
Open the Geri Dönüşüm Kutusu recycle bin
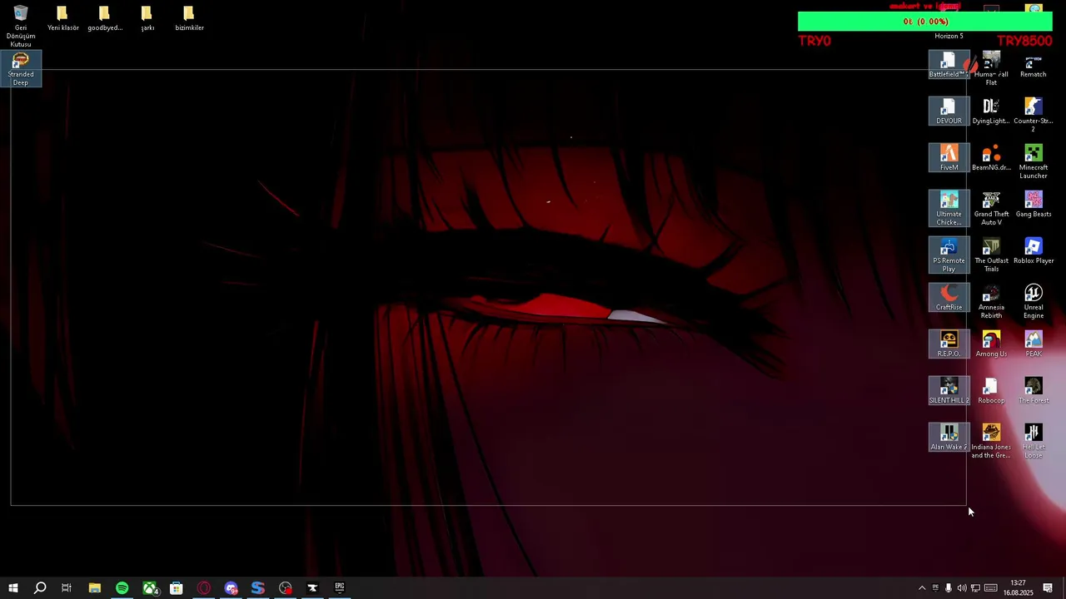(x=21, y=25)
